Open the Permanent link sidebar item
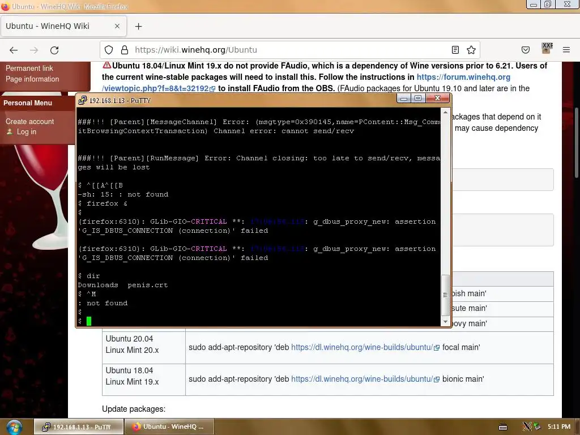The width and height of the screenshot is (580, 435). click(29, 68)
